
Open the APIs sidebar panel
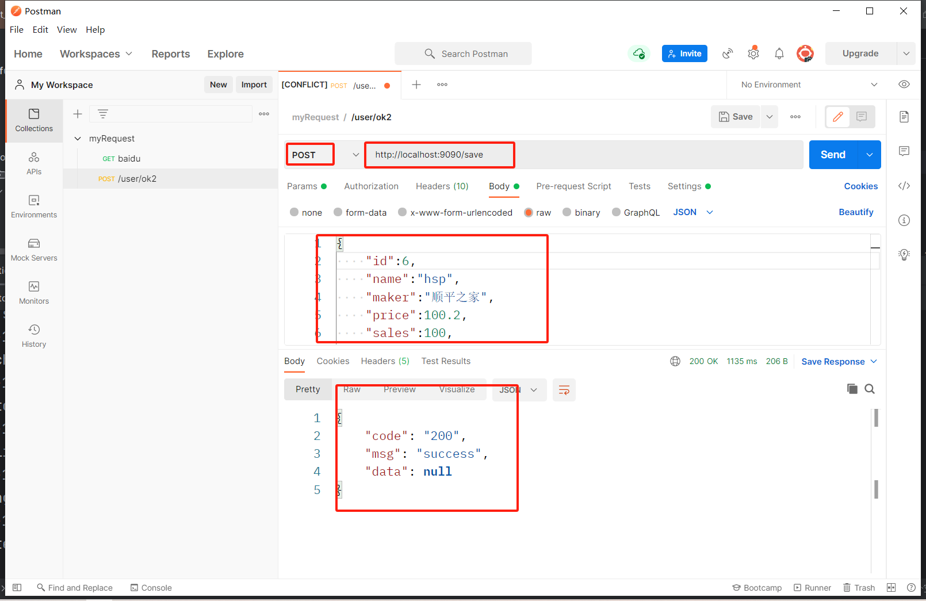(34, 163)
